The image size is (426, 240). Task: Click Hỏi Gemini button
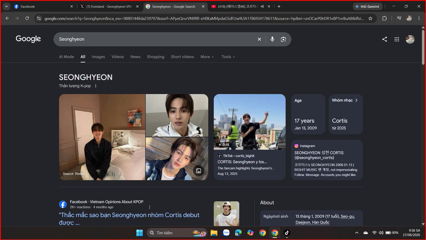(x=367, y=6)
